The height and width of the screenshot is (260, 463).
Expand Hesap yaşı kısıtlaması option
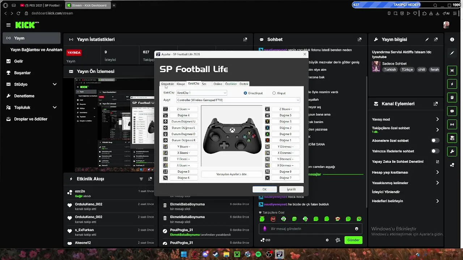(x=437, y=172)
